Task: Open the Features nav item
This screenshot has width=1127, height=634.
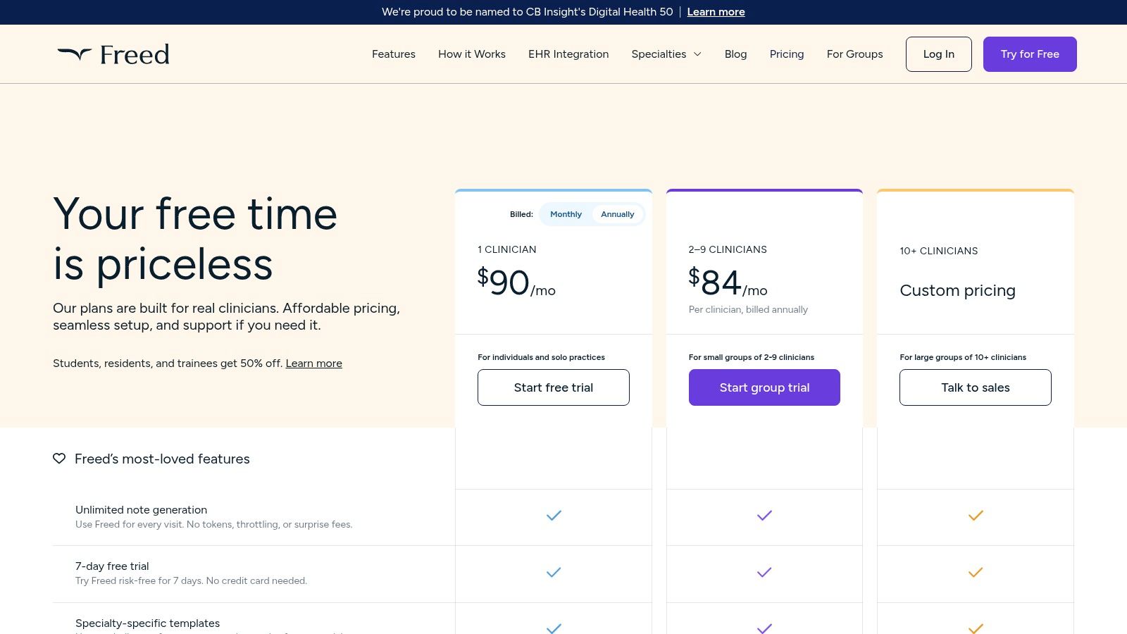Action: pos(393,54)
